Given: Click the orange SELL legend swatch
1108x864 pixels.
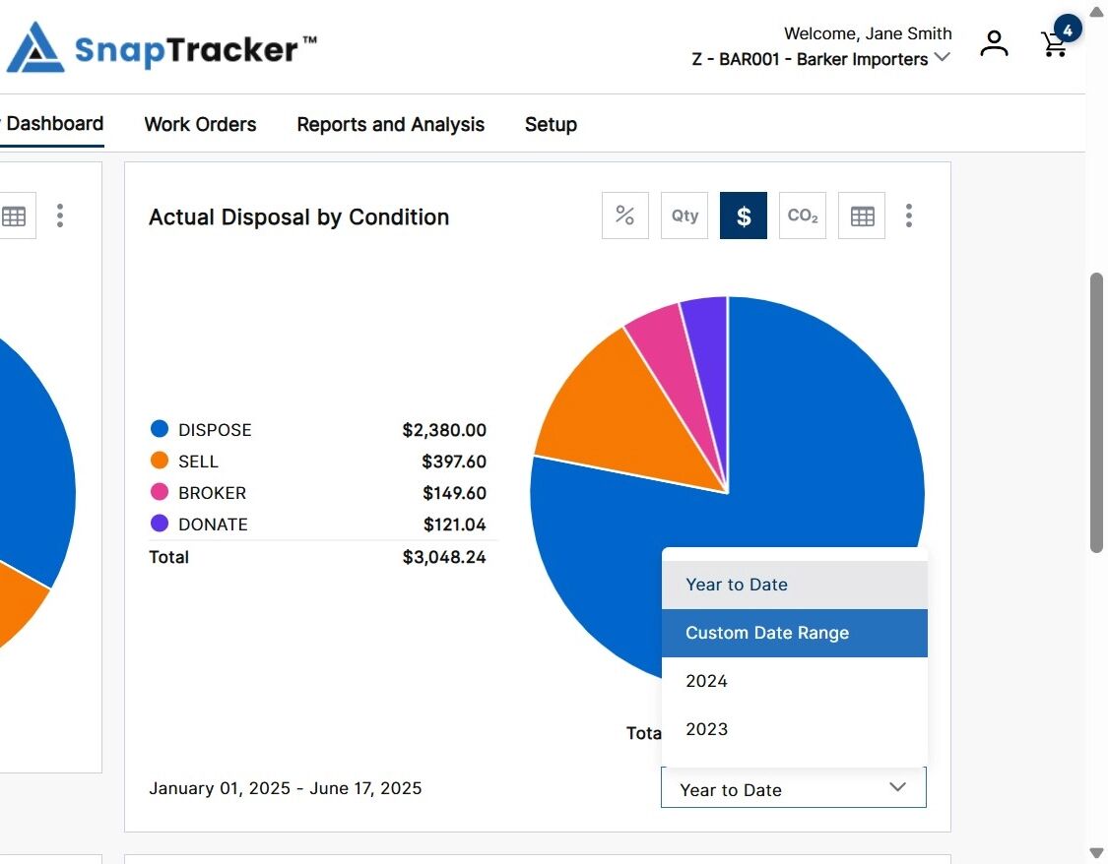Looking at the screenshot, I should pyautogui.click(x=160, y=461).
